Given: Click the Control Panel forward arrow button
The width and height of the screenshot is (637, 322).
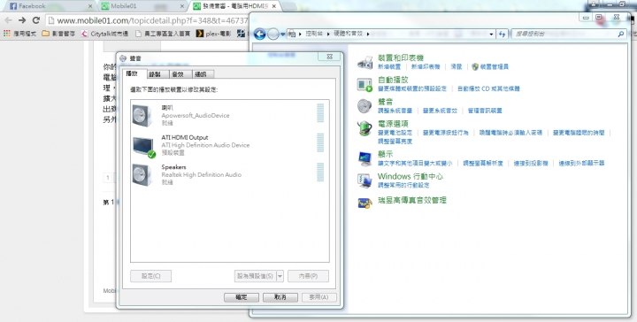Looking at the screenshot, I should point(273,34).
